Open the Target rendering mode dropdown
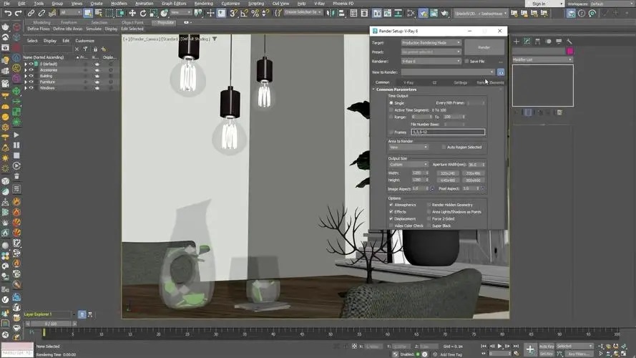This screenshot has width=636, height=358. click(431, 43)
